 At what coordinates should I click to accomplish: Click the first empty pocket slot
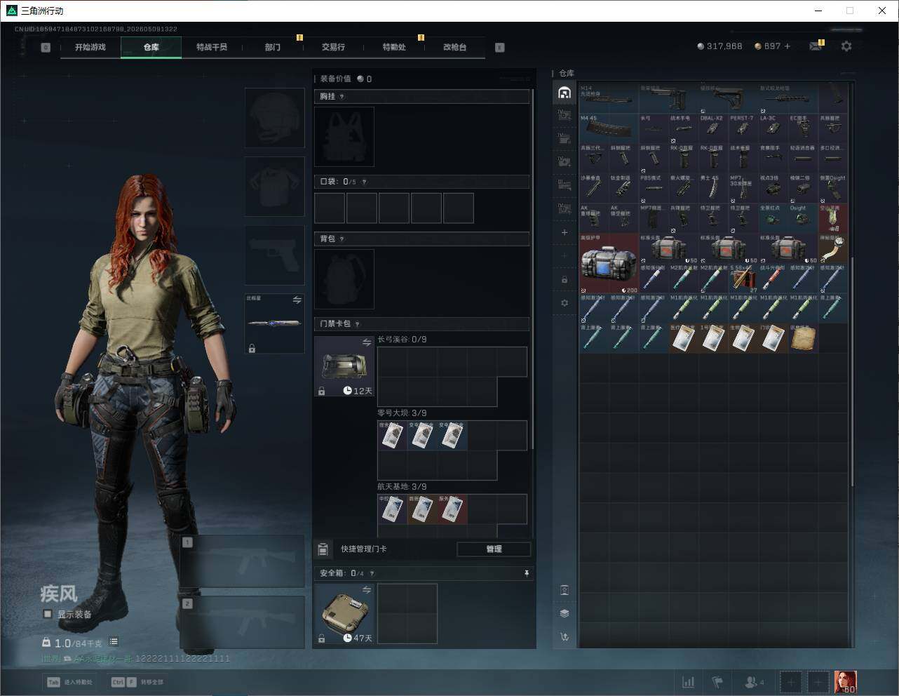(330, 208)
